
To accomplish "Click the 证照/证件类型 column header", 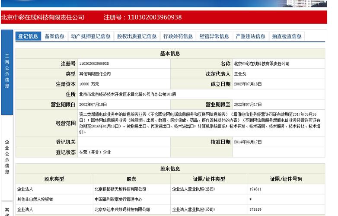I will (209, 179).
